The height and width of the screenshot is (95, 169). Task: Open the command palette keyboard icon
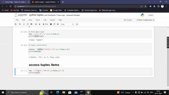pyautogui.click(x=77, y=24)
